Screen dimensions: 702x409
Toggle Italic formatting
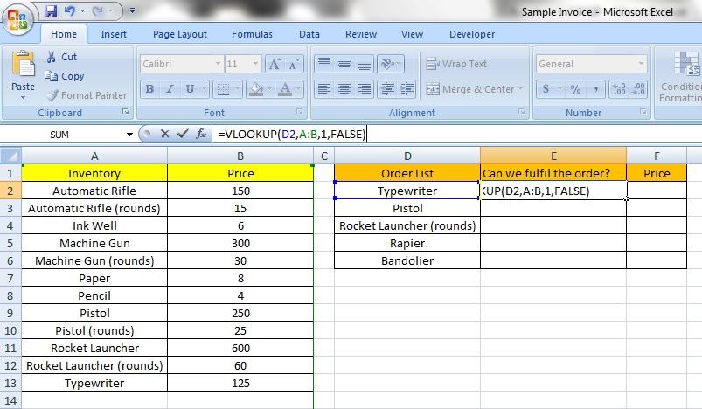pos(169,89)
